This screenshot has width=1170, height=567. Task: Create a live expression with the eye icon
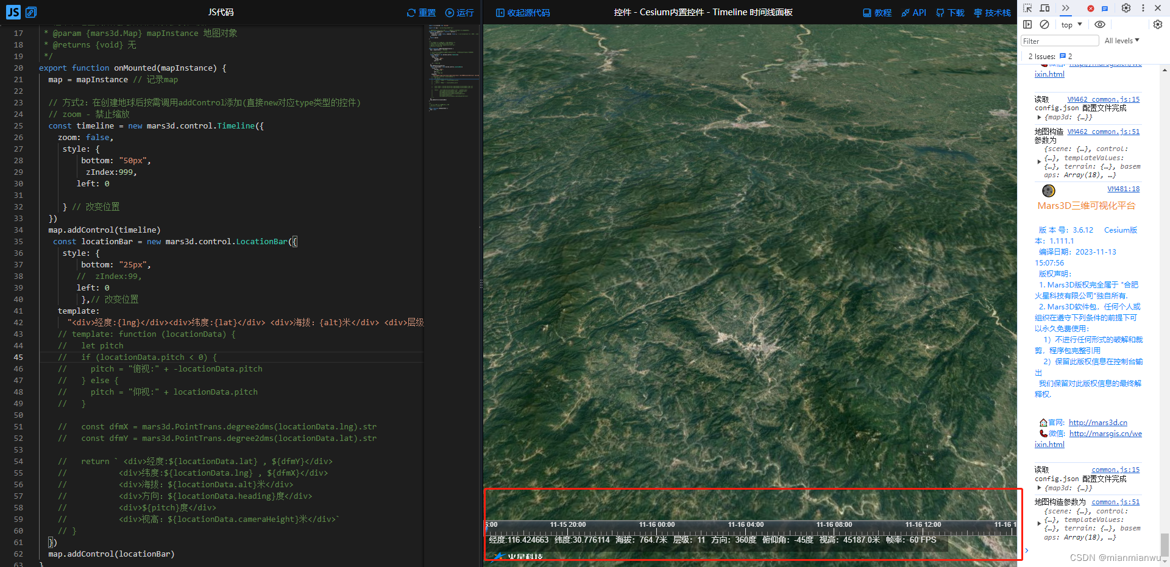pyautogui.click(x=1101, y=25)
